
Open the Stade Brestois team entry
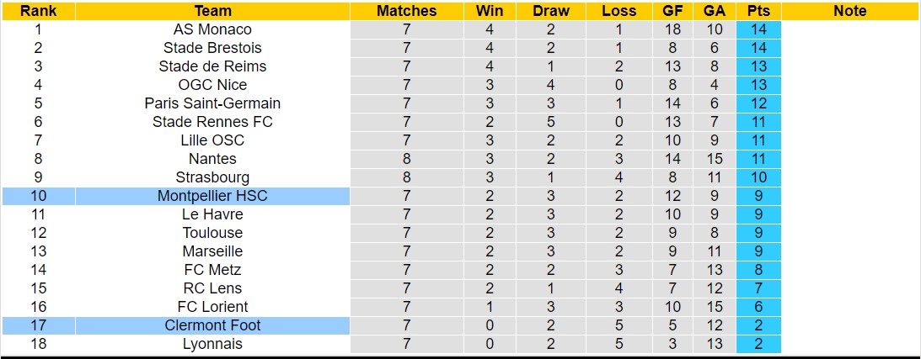(x=212, y=48)
